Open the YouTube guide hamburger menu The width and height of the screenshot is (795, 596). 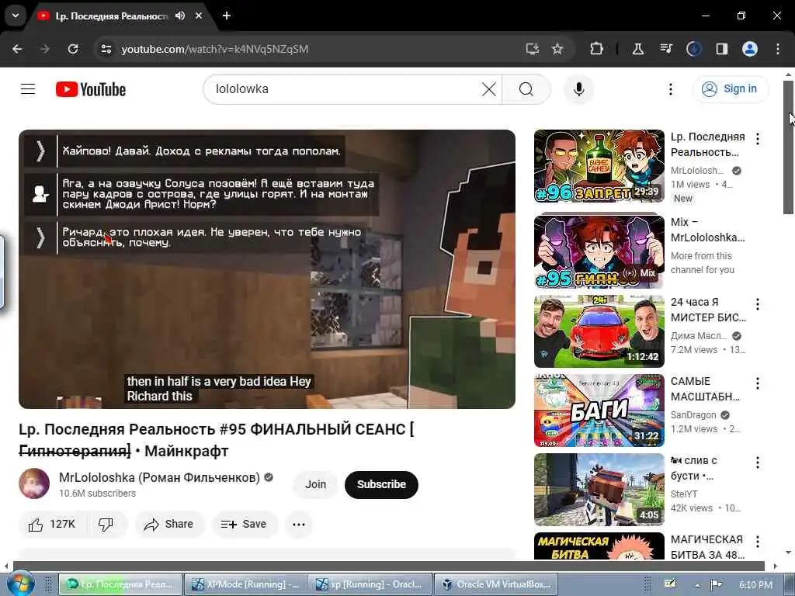28,89
